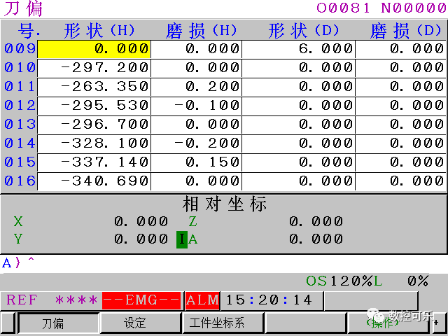Screen dimensions: 448x336
Task: Click offset number 016
Action: pyautogui.click(x=20, y=181)
